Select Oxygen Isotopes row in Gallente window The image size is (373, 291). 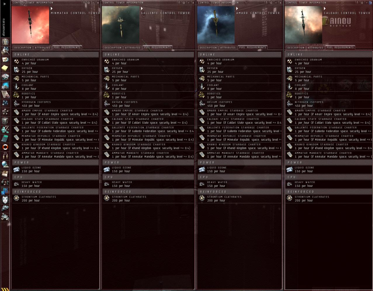(148, 104)
